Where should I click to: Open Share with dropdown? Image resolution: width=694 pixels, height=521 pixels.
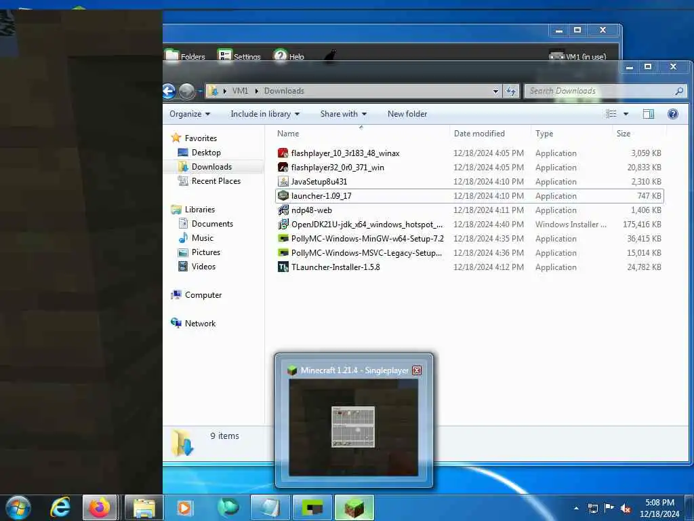(344, 114)
